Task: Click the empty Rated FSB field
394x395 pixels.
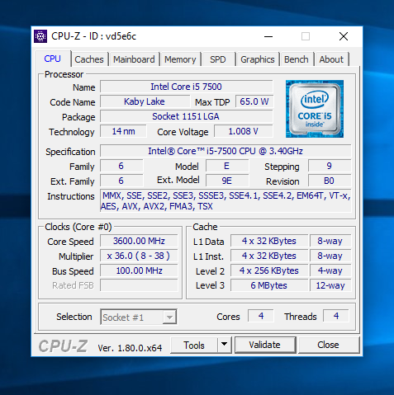Action: (x=139, y=285)
